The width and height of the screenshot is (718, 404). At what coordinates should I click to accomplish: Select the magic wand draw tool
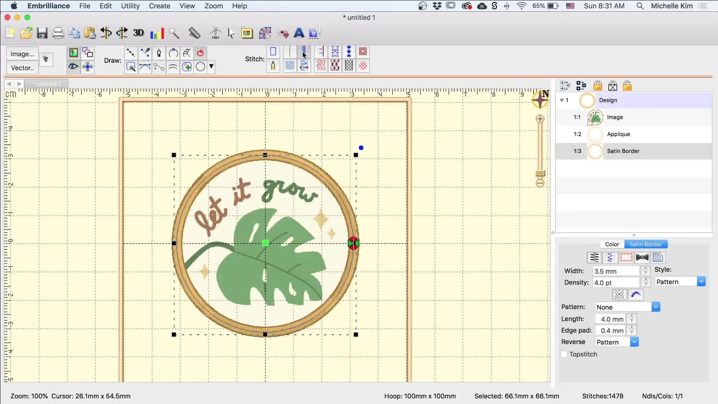131,67
